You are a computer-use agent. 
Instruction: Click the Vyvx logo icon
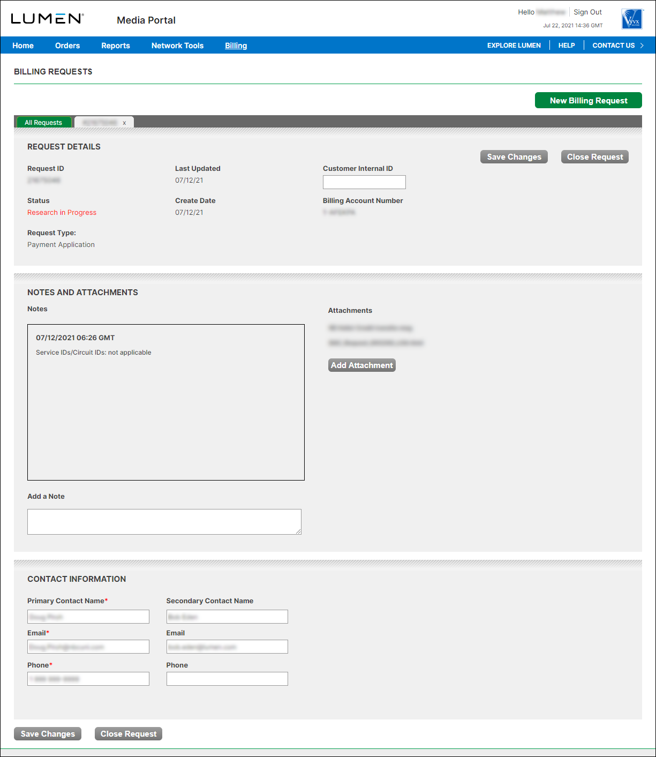coord(632,19)
